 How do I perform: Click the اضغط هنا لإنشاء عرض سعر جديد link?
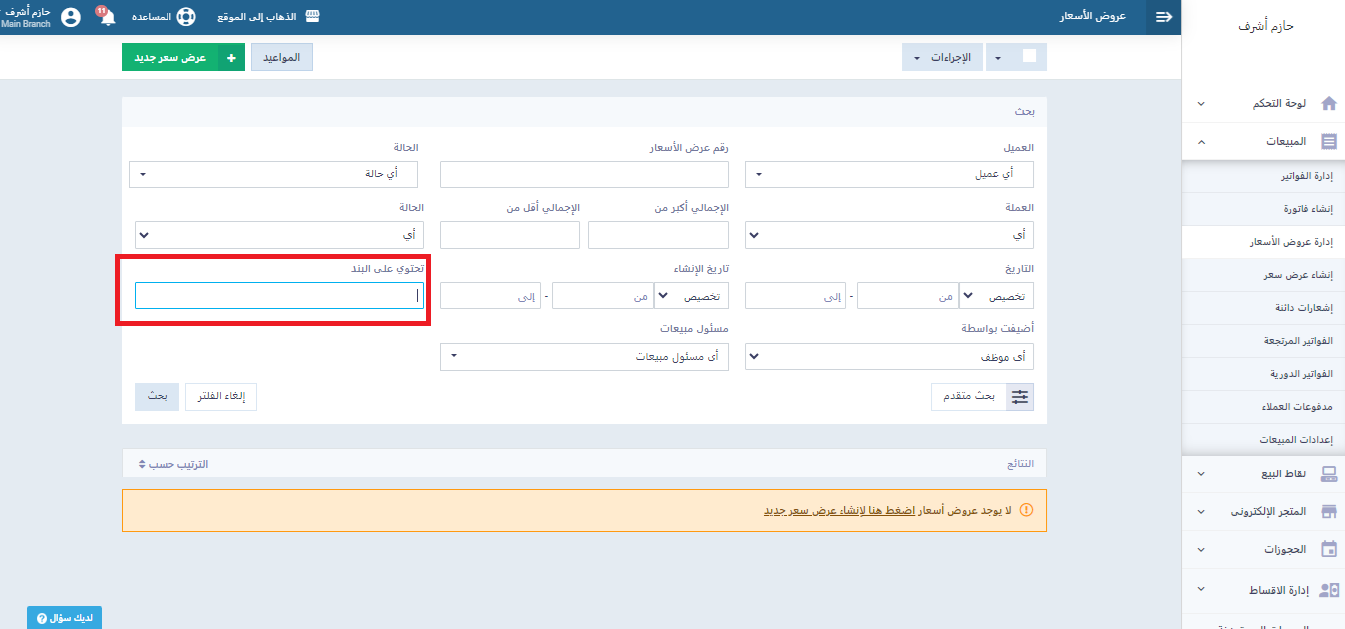click(x=839, y=510)
